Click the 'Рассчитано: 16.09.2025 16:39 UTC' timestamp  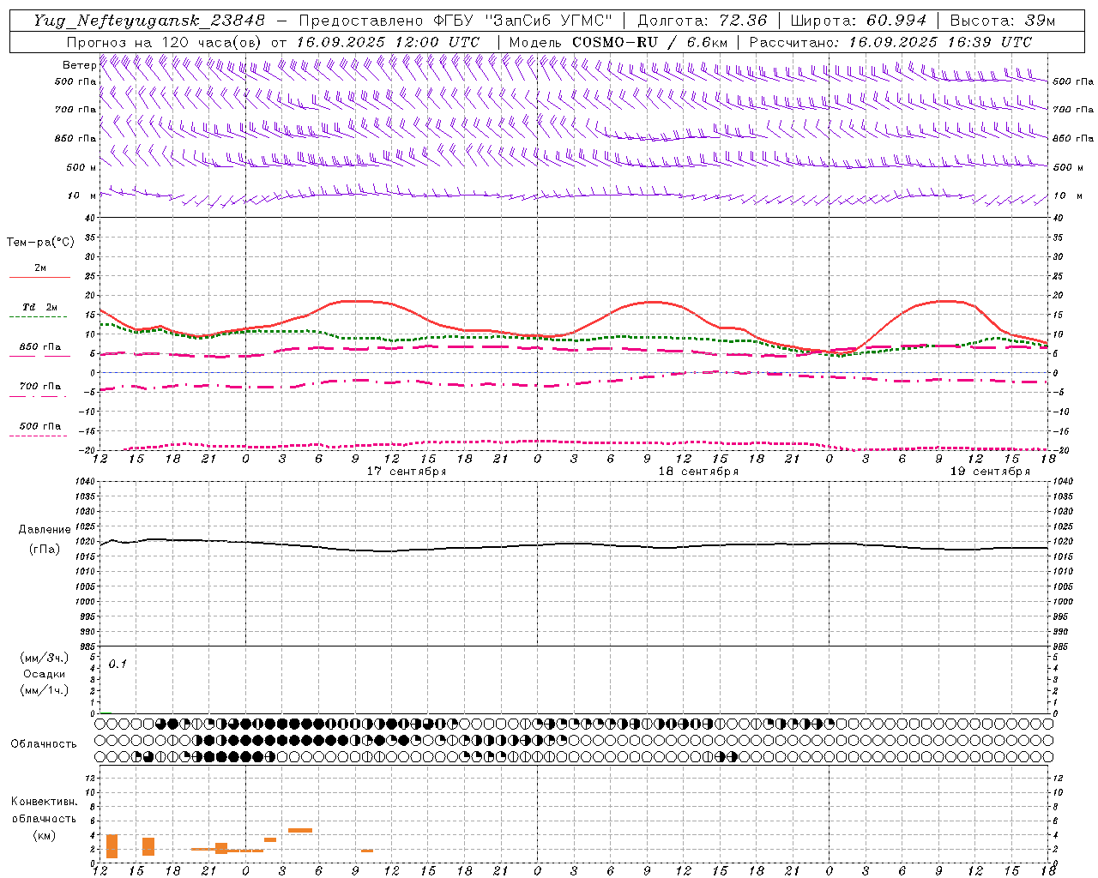pos(890,42)
